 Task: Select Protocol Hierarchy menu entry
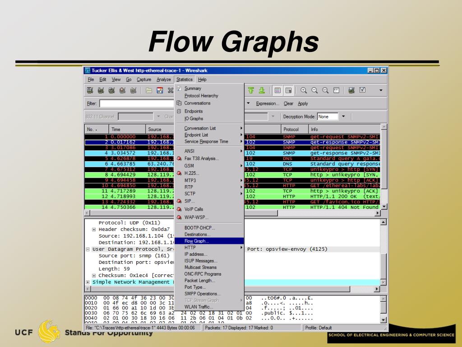pos(209,96)
